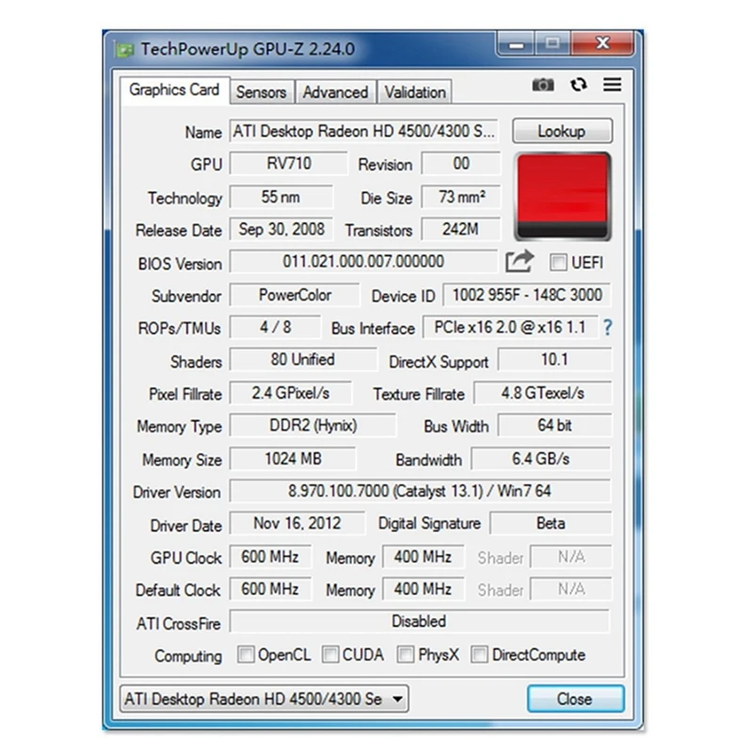Click the Transistors value 242M
The width and height of the screenshot is (753, 753).
pyautogui.click(x=461, y=230)
